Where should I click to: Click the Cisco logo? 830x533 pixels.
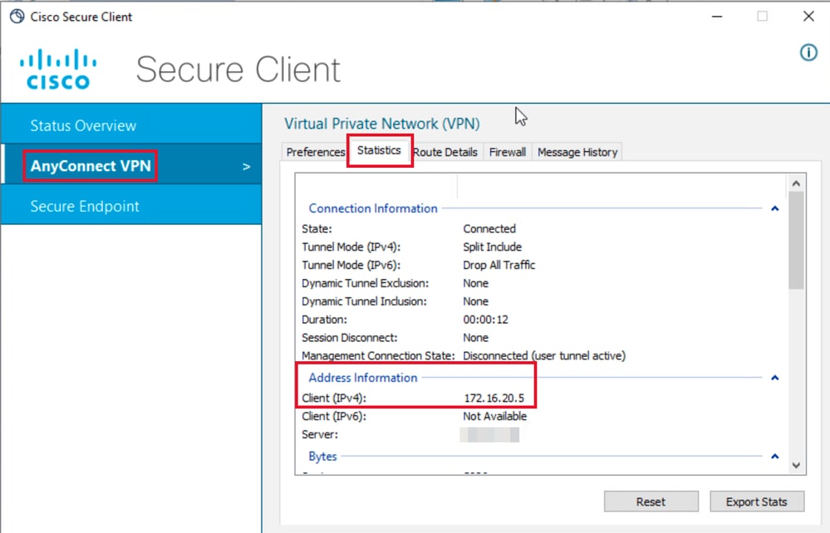[58, 69]
